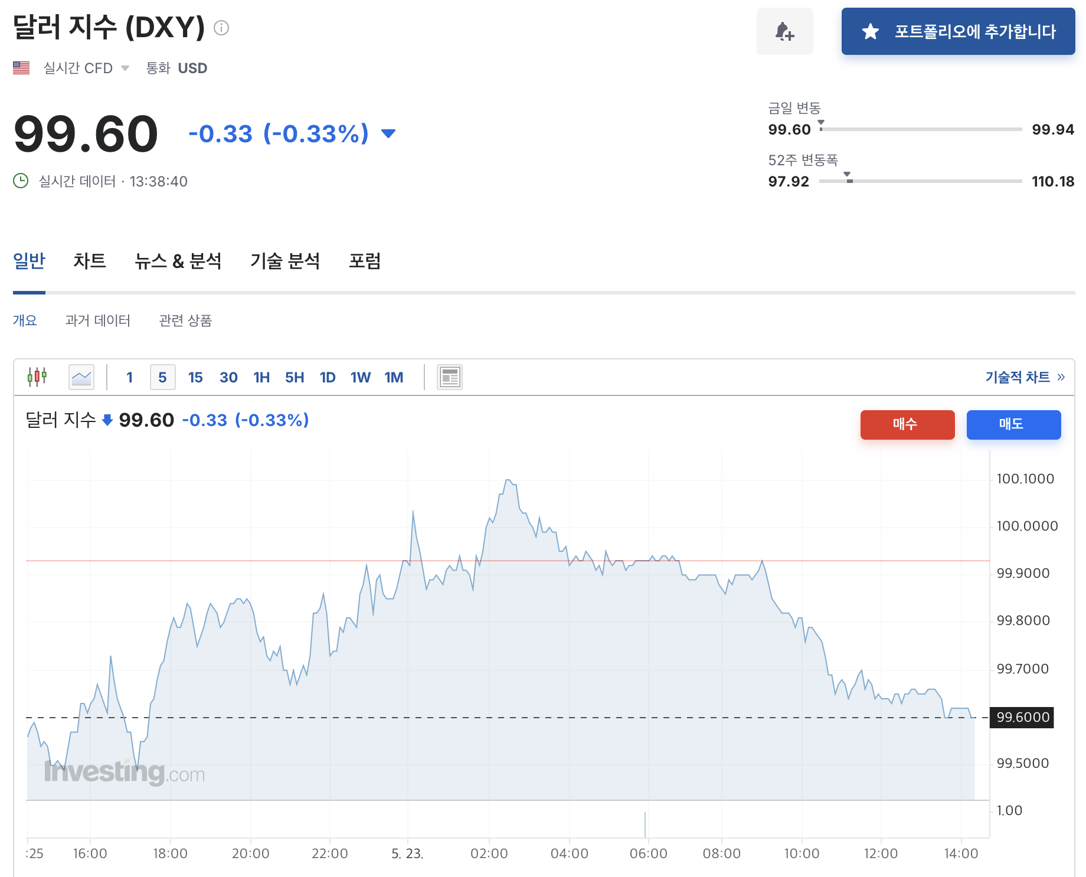Image resolution: width=1086 pixels, height=877 pixels.
Task: Click the info icon next to DXY title
Action: click(221, 28)
